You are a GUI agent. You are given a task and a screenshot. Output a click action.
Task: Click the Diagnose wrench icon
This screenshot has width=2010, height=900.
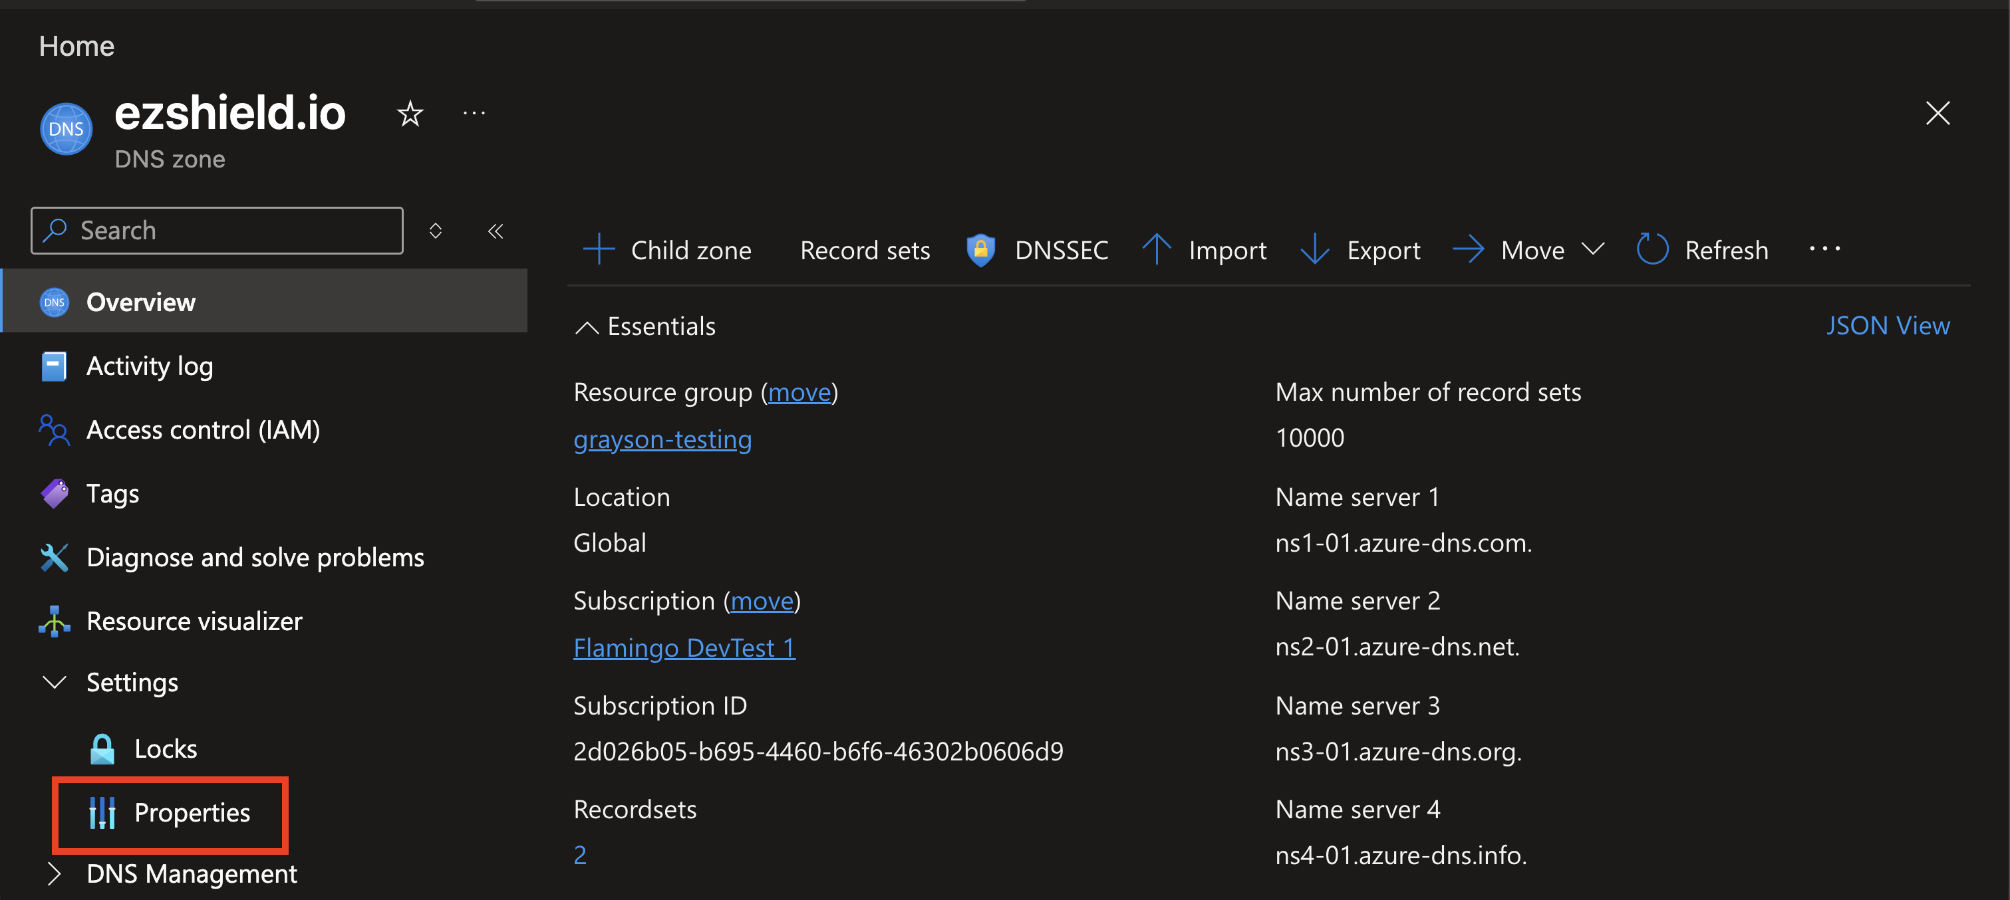click(x=54, y=558)
